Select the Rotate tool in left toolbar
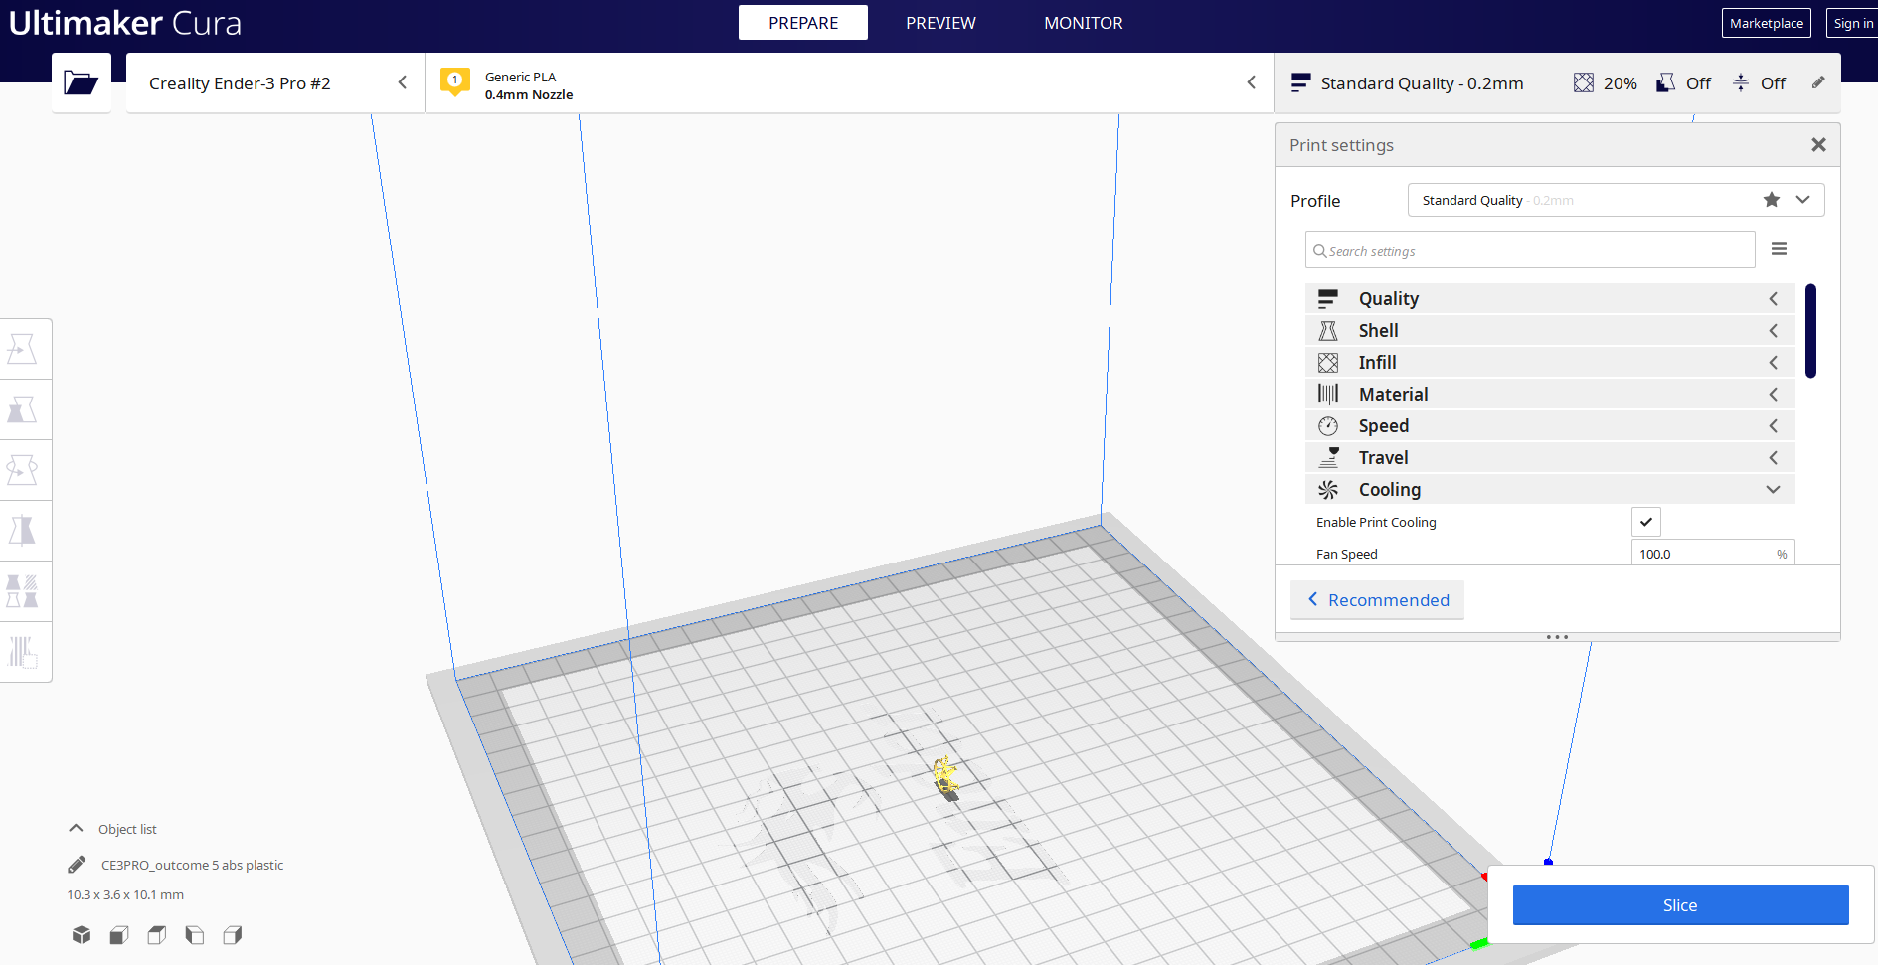 pyautogui.click(x=22, y=470)
